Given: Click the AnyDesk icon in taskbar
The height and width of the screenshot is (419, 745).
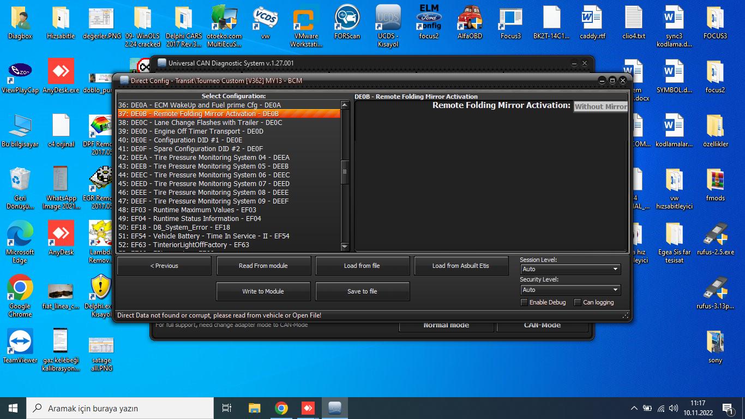Looking at the screenshot, I should 308,408.
